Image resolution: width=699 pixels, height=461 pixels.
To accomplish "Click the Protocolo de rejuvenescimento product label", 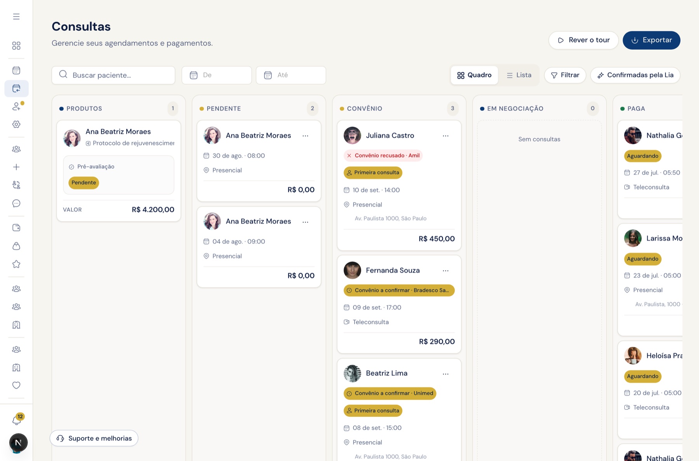I will (x=130, y=143).
